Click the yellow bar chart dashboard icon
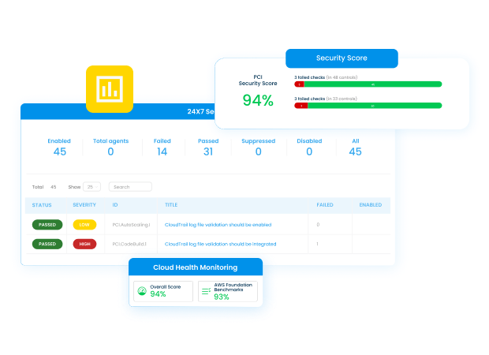The width and height of the screenshot is (489, 355). point(110,88)
